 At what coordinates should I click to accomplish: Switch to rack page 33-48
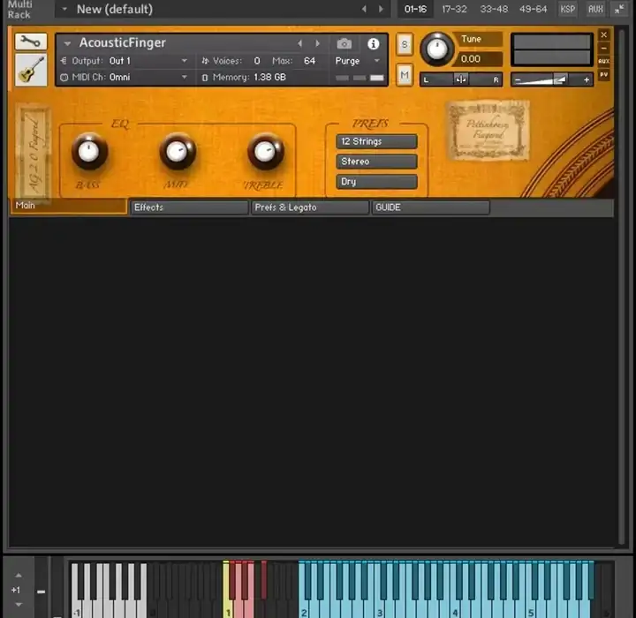(494, 9)
